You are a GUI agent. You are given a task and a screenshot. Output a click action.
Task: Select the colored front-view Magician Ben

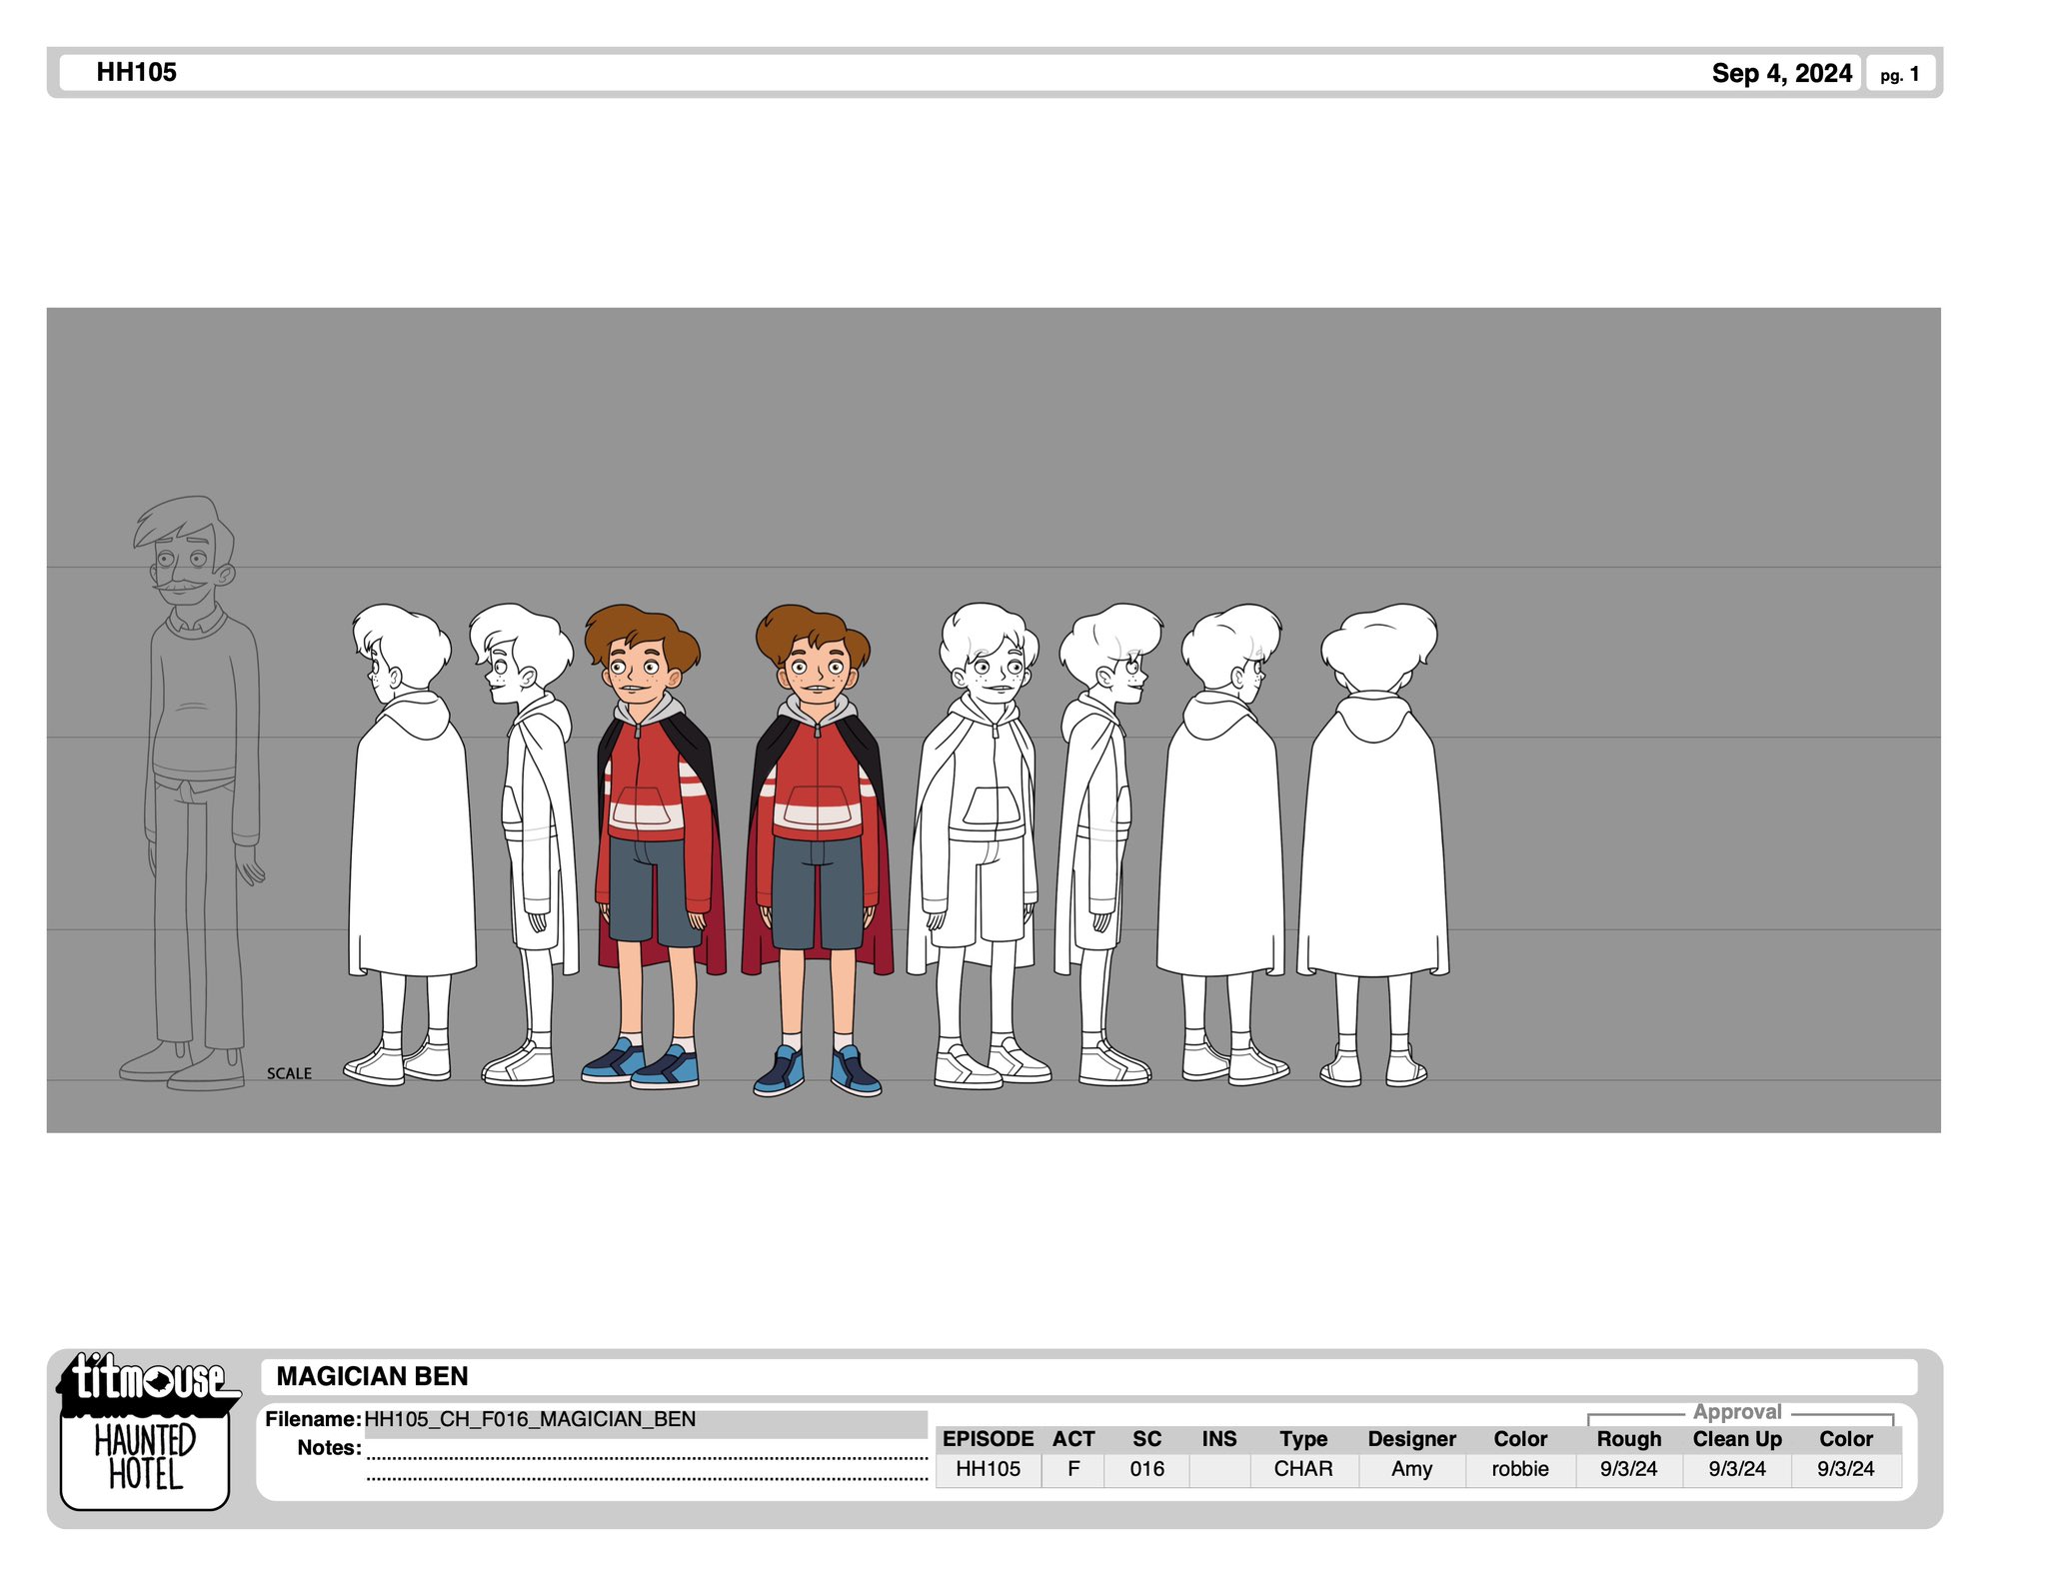pos(818,849)
